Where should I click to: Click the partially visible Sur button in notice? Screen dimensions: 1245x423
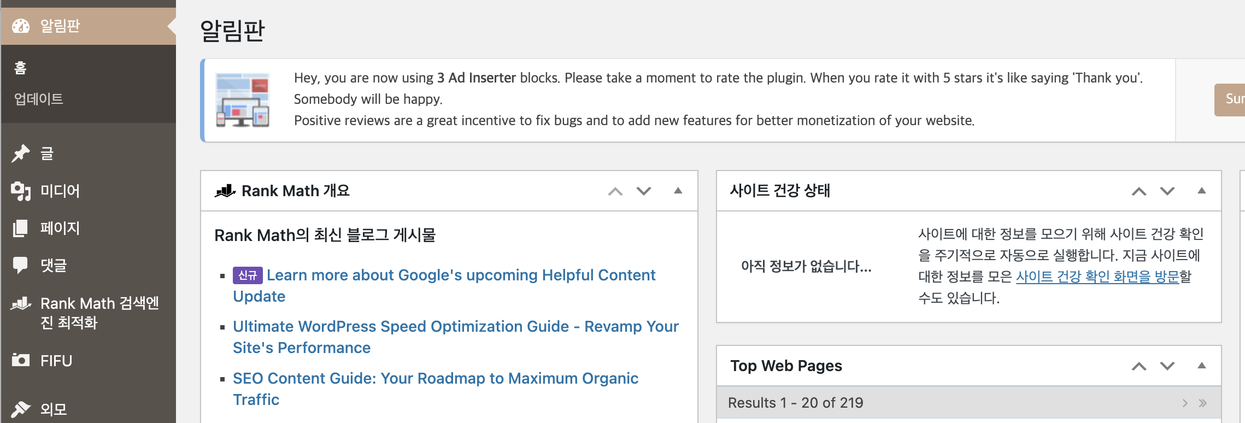[1230, 99]
